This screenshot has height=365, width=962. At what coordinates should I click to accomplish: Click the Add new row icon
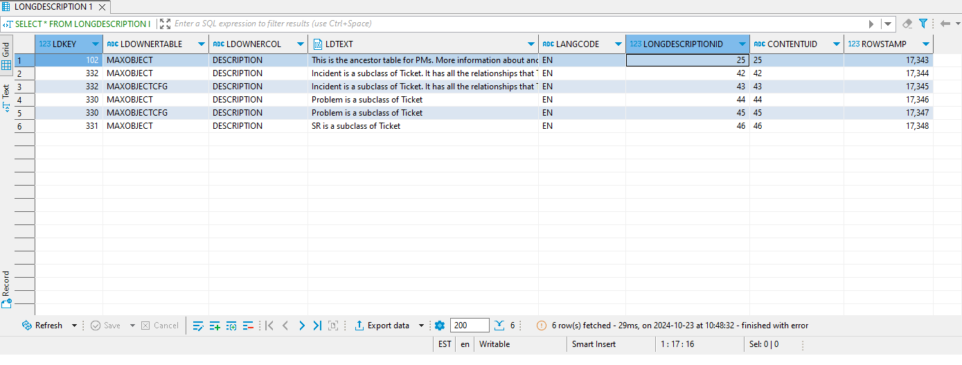pyautogui.click(x=215, y=326)
